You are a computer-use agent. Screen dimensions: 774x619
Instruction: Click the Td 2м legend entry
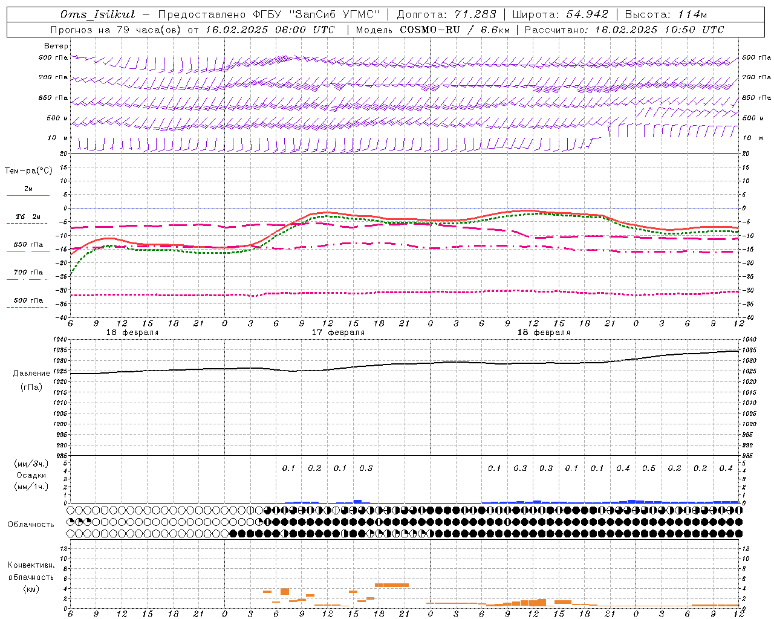click(x=28, y=216)
